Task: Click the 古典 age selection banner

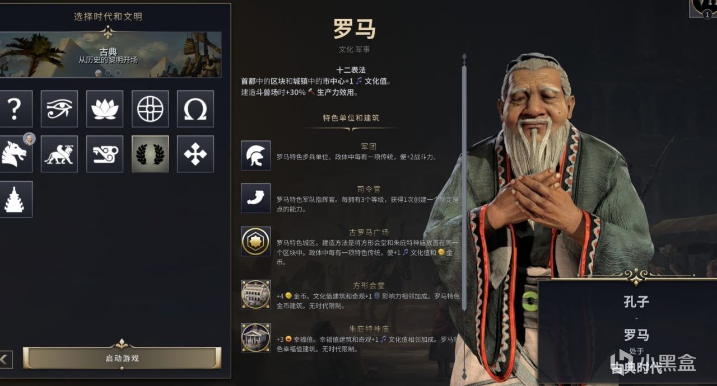Action: 110,55
